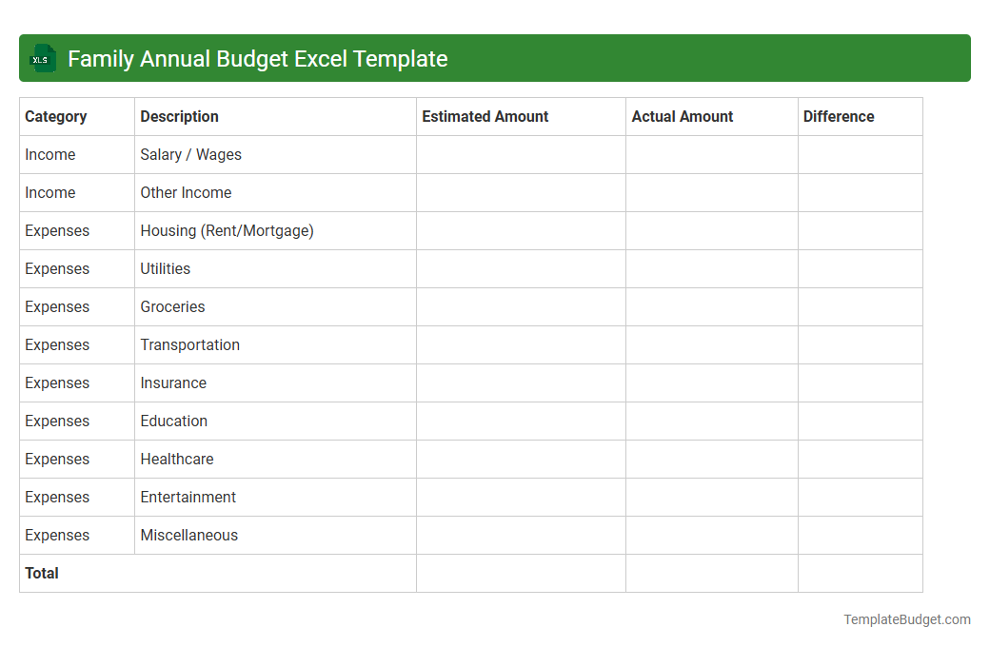Select the Description column header
The image size is (990, 647).
pos(179,116)
